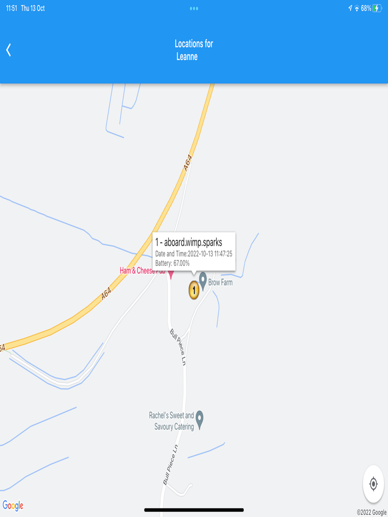Tap the location services arrow indicator
This screenshot has width=388, height=517.
point(350,8)
